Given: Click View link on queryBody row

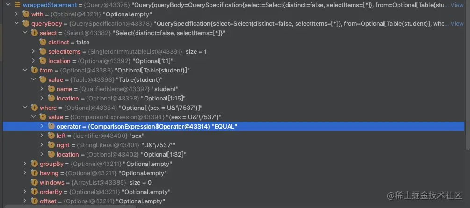Looking at the screenshot, I should click(x=457, y=23).
